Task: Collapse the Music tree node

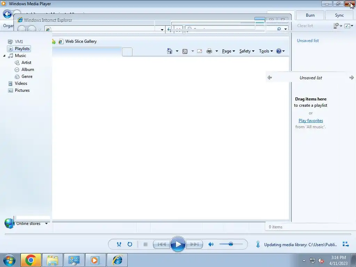Action: (4, 56)
